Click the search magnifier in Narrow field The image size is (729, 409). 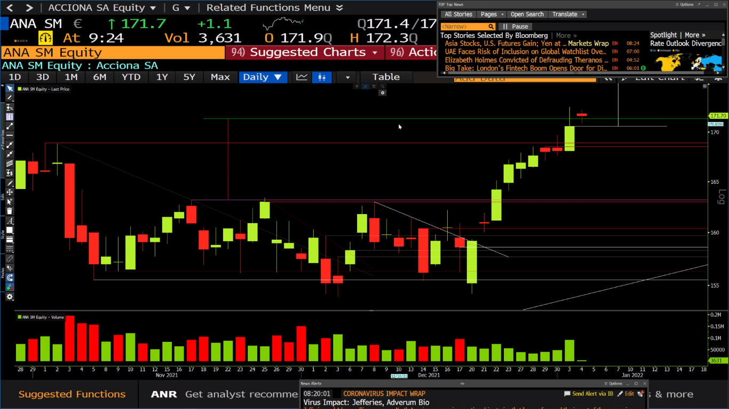pos(491,27)
